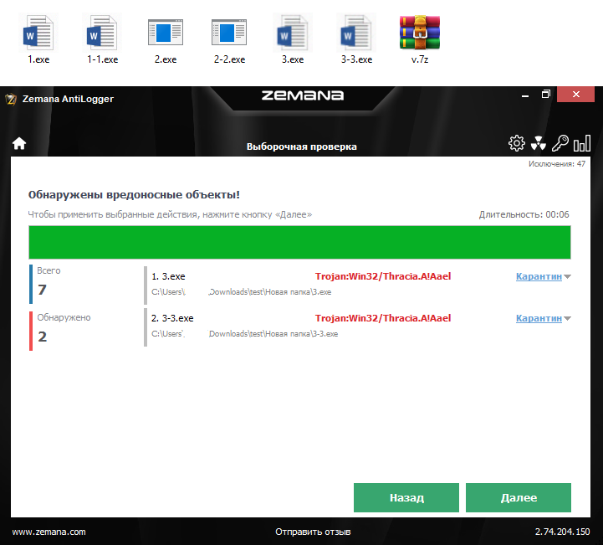Open Карантин action dropdown for 3-3.exe
The image size is (603, 545).
[544, 318]
